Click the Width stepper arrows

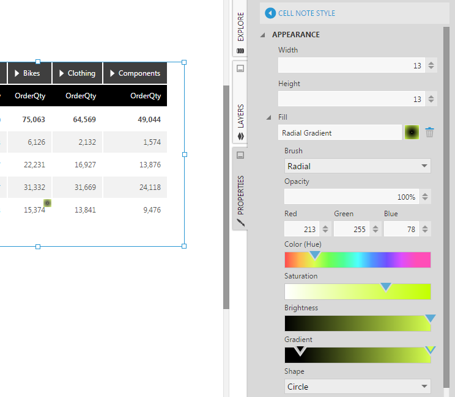coord(431,65)
